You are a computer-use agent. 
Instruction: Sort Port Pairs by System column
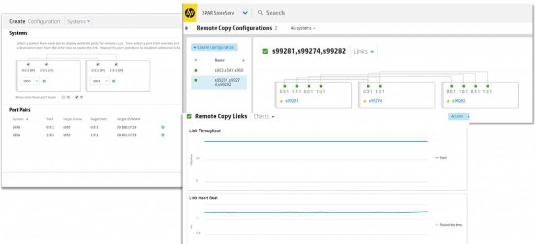coord(18,119)
